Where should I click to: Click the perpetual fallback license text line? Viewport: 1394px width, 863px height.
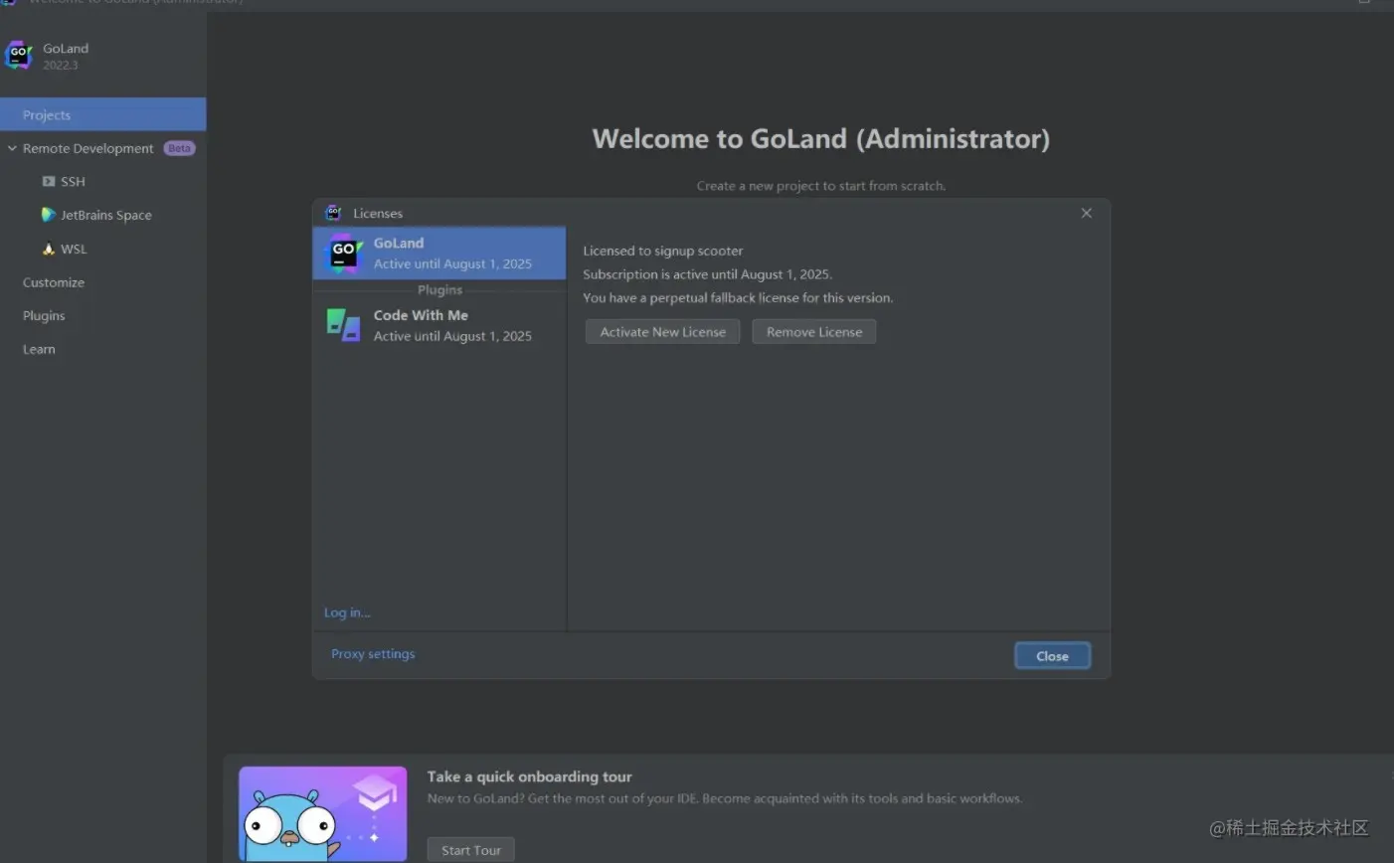coord(738,297)
